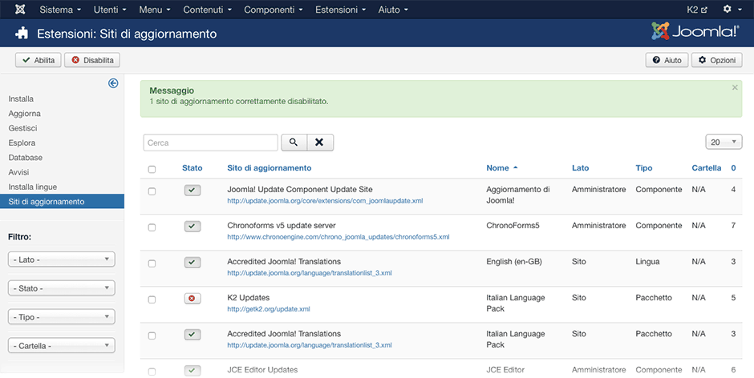Disable Chronoforms v5 update server status icon
This screenshot has width=754, height=378.
point(193,227)
